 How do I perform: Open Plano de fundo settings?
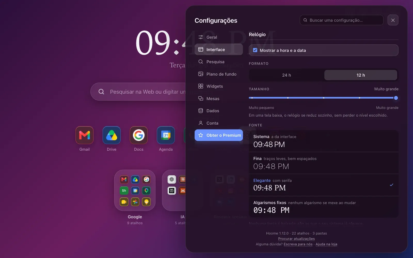(219, 74)
